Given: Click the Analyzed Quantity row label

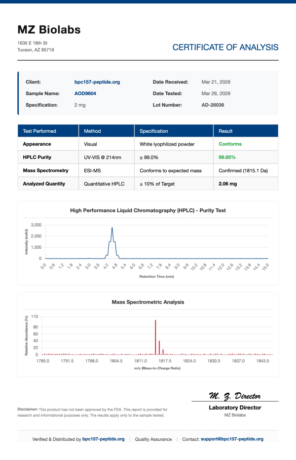Looking at the screenshot, I should (44, 184).
